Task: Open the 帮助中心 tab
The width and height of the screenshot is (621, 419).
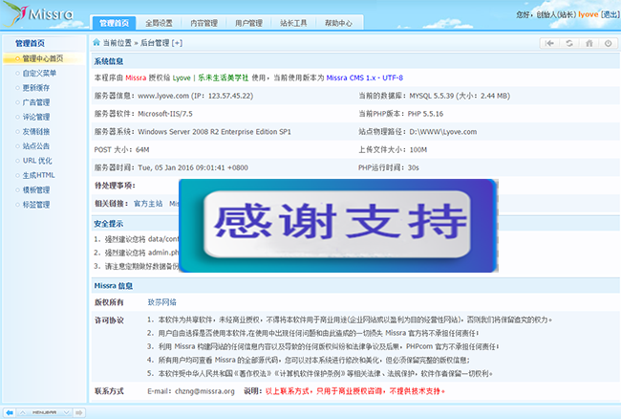Action: pos(338,23)
